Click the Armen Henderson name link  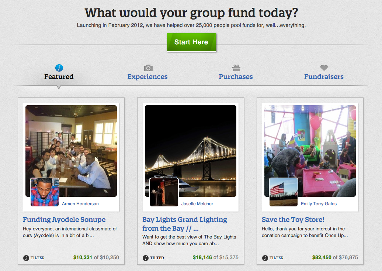tap(80, 204)
